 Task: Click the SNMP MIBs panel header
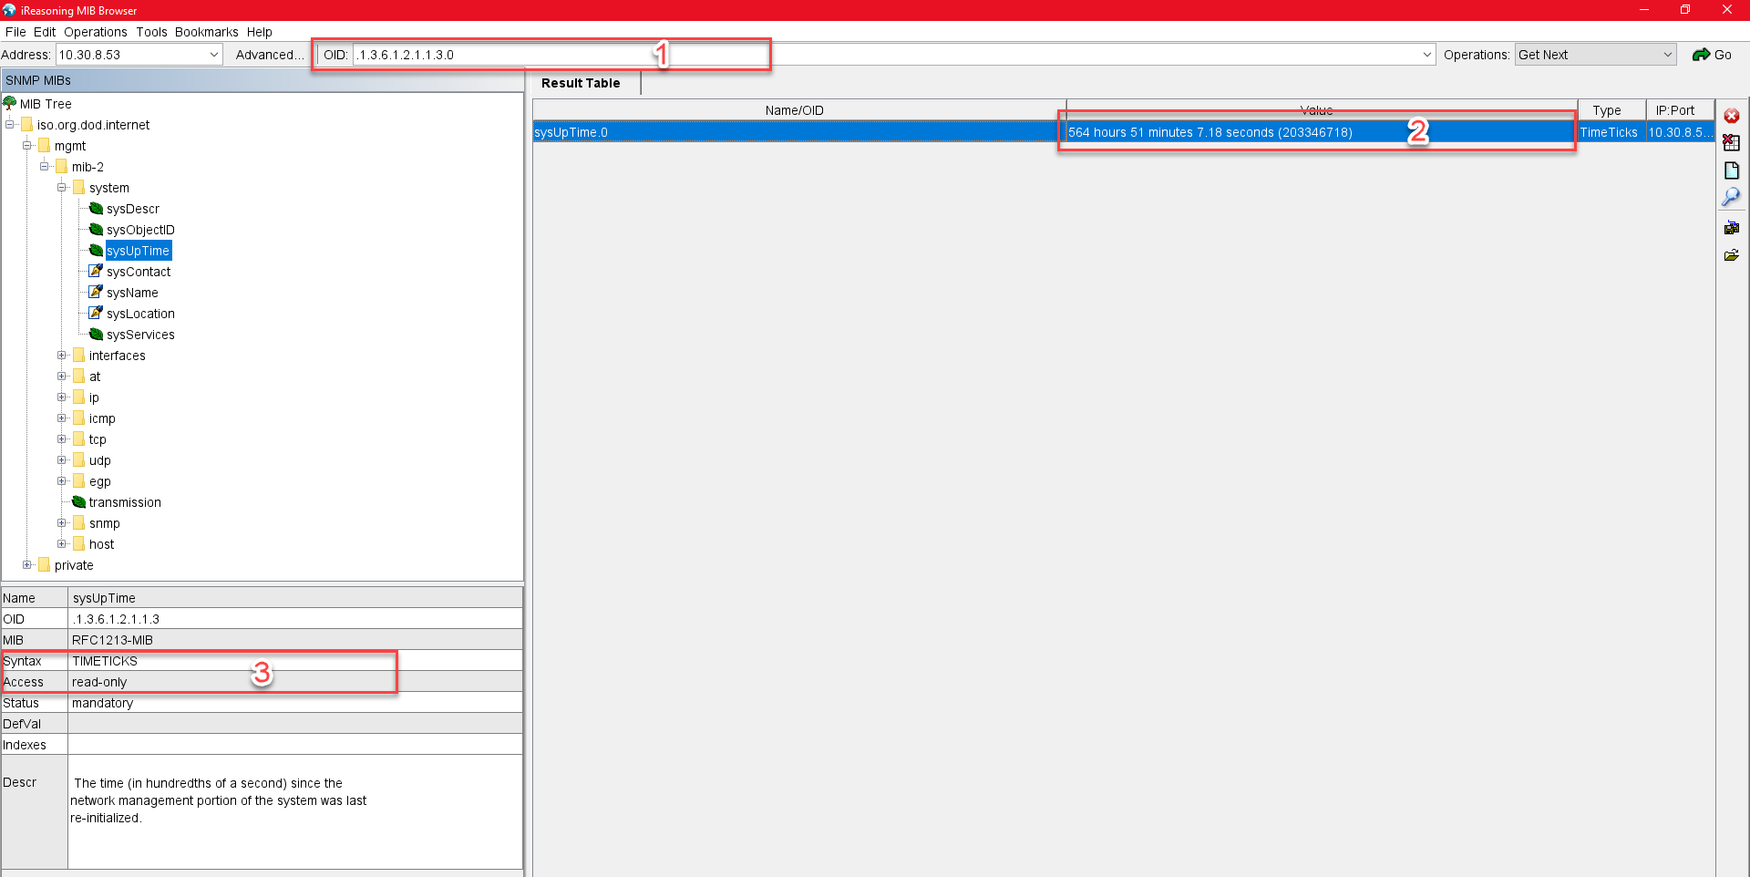[262, 80]
